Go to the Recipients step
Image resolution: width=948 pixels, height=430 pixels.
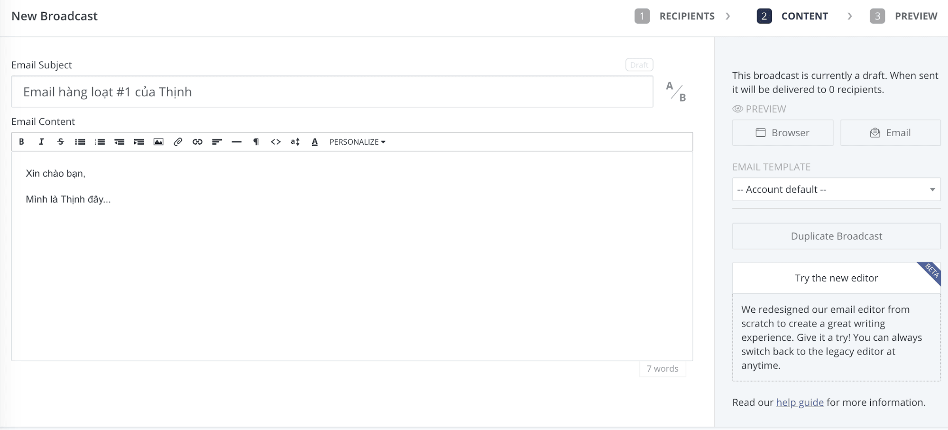click(675, 16)
